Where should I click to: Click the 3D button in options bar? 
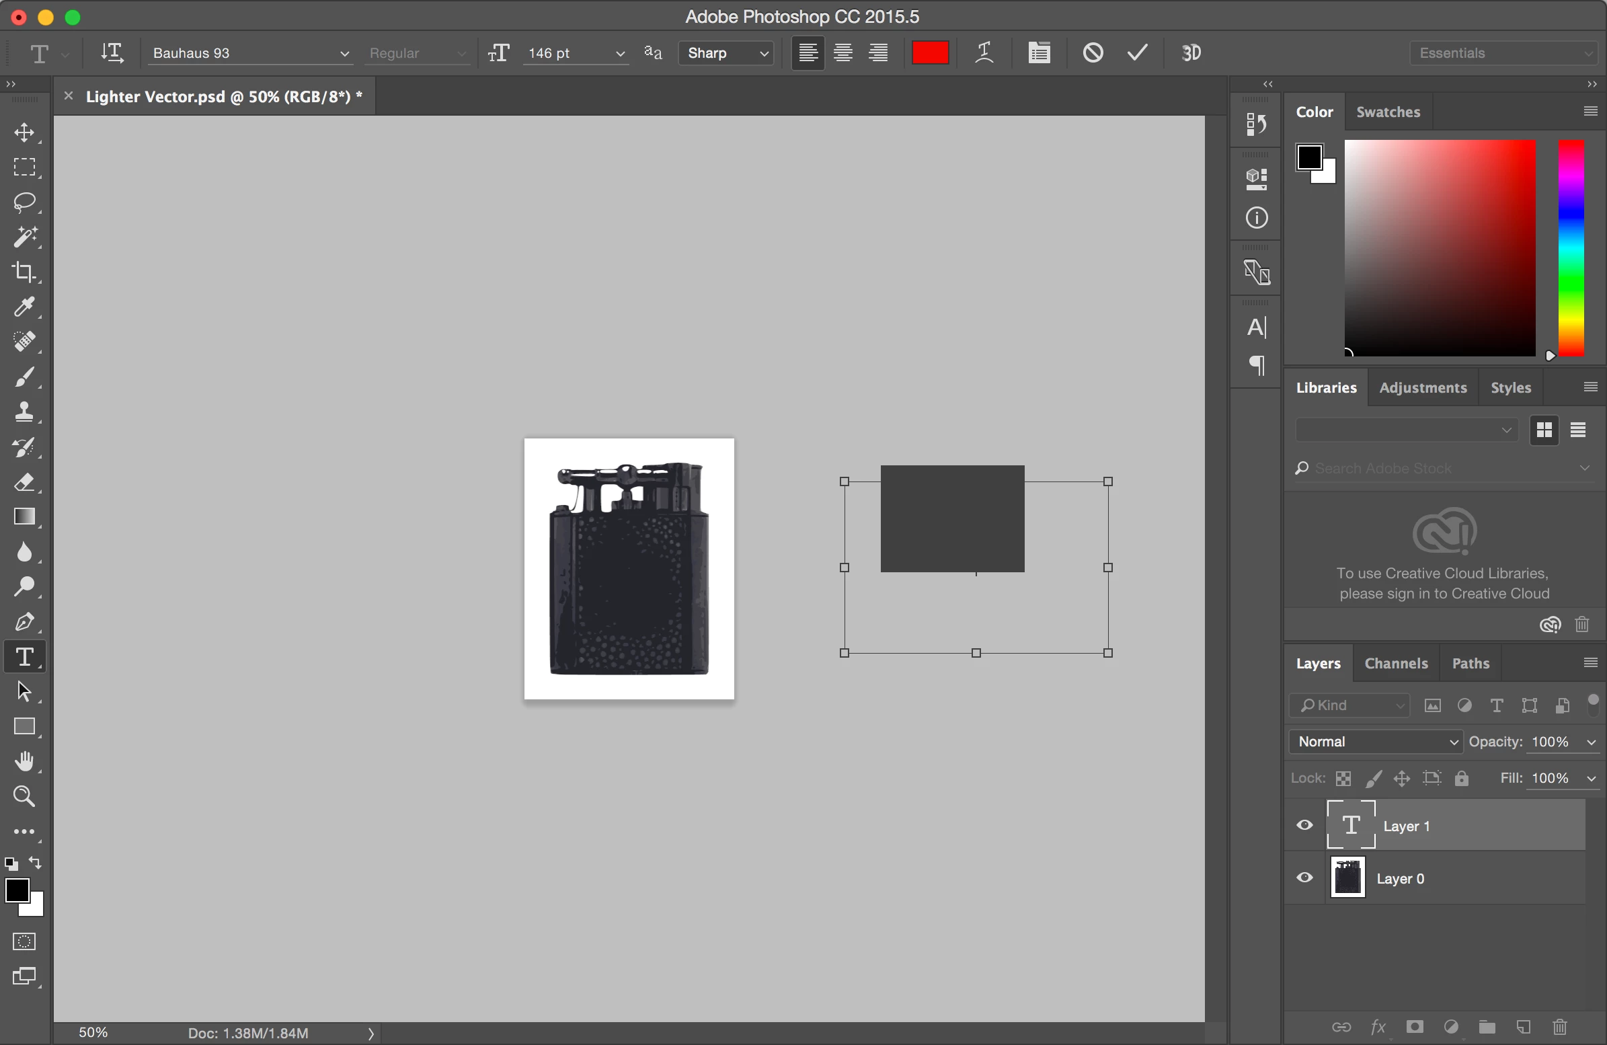point(1191,52)
